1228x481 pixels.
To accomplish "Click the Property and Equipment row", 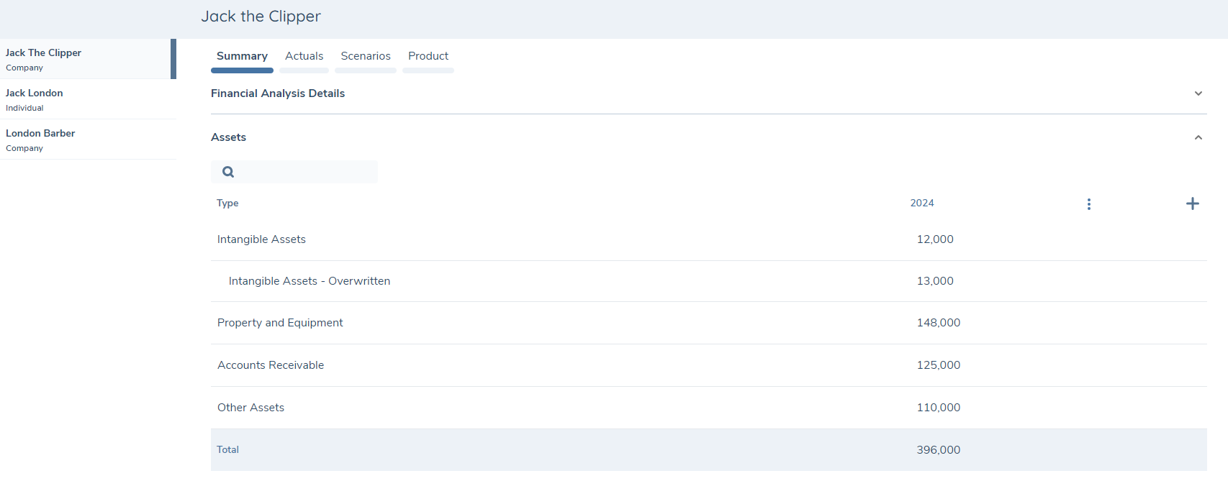I will (280, 323).
